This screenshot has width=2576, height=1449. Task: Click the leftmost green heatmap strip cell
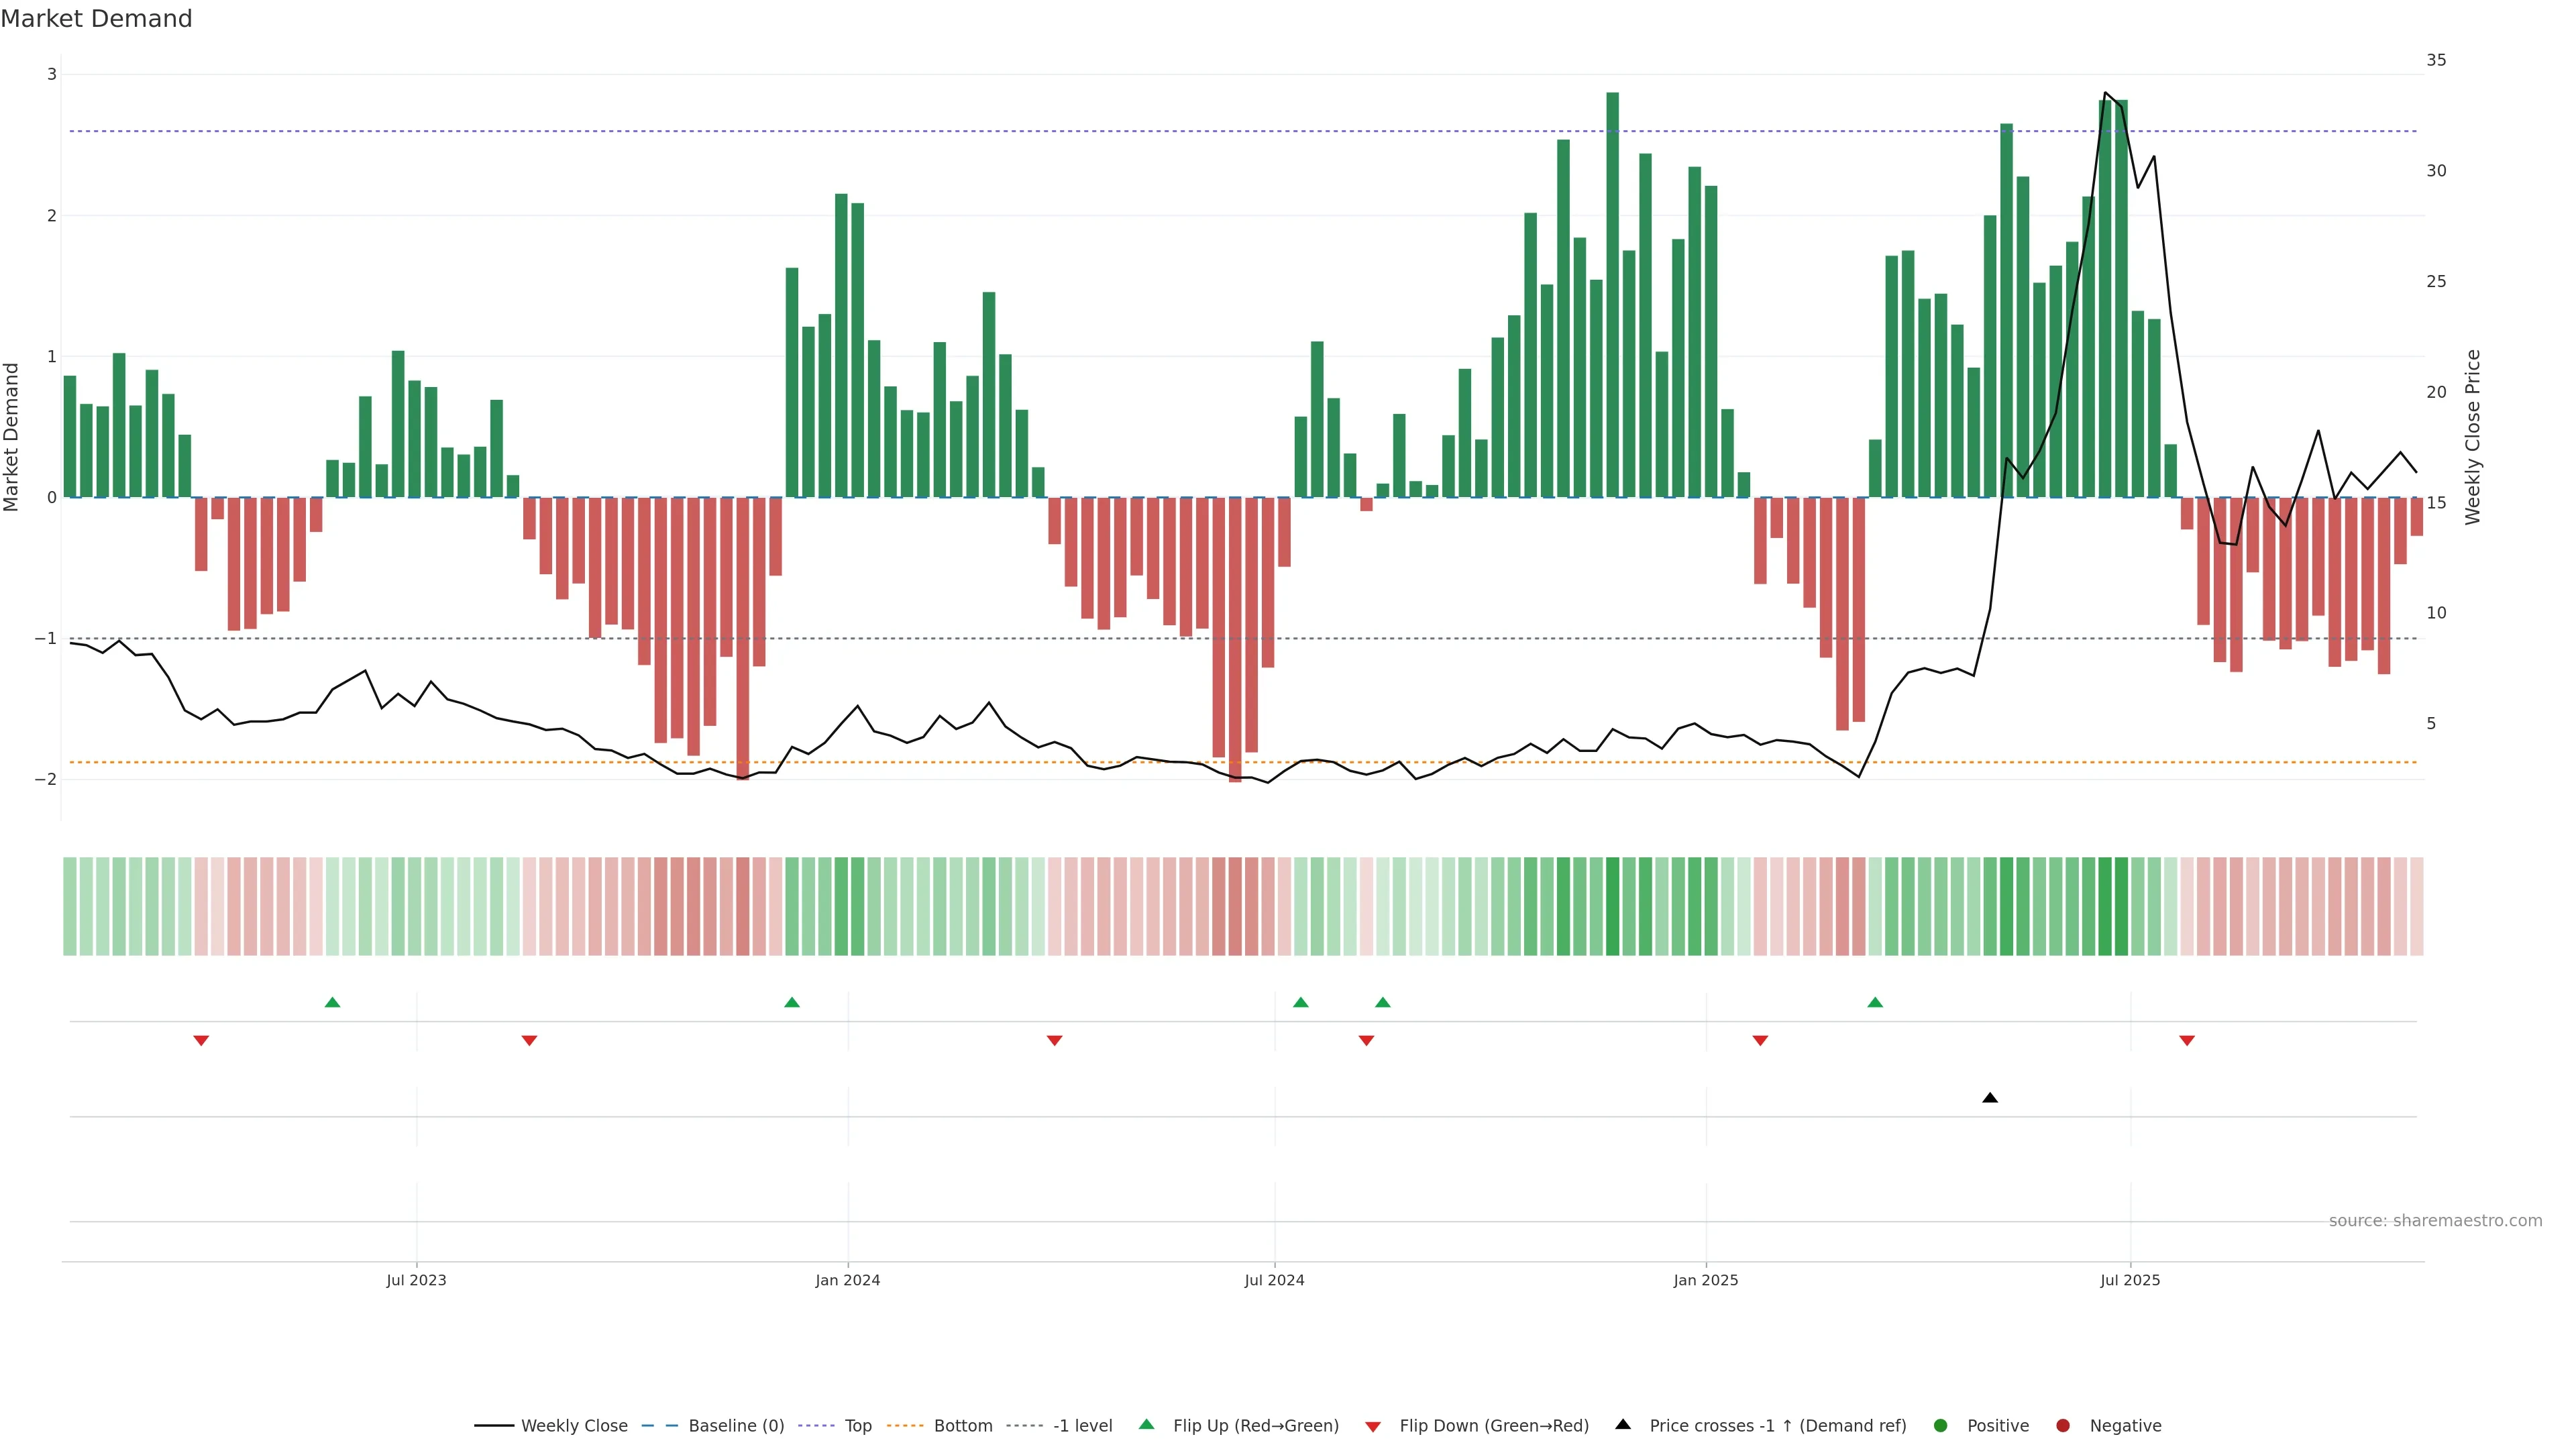pyautogui.click(x=70, y=906)
